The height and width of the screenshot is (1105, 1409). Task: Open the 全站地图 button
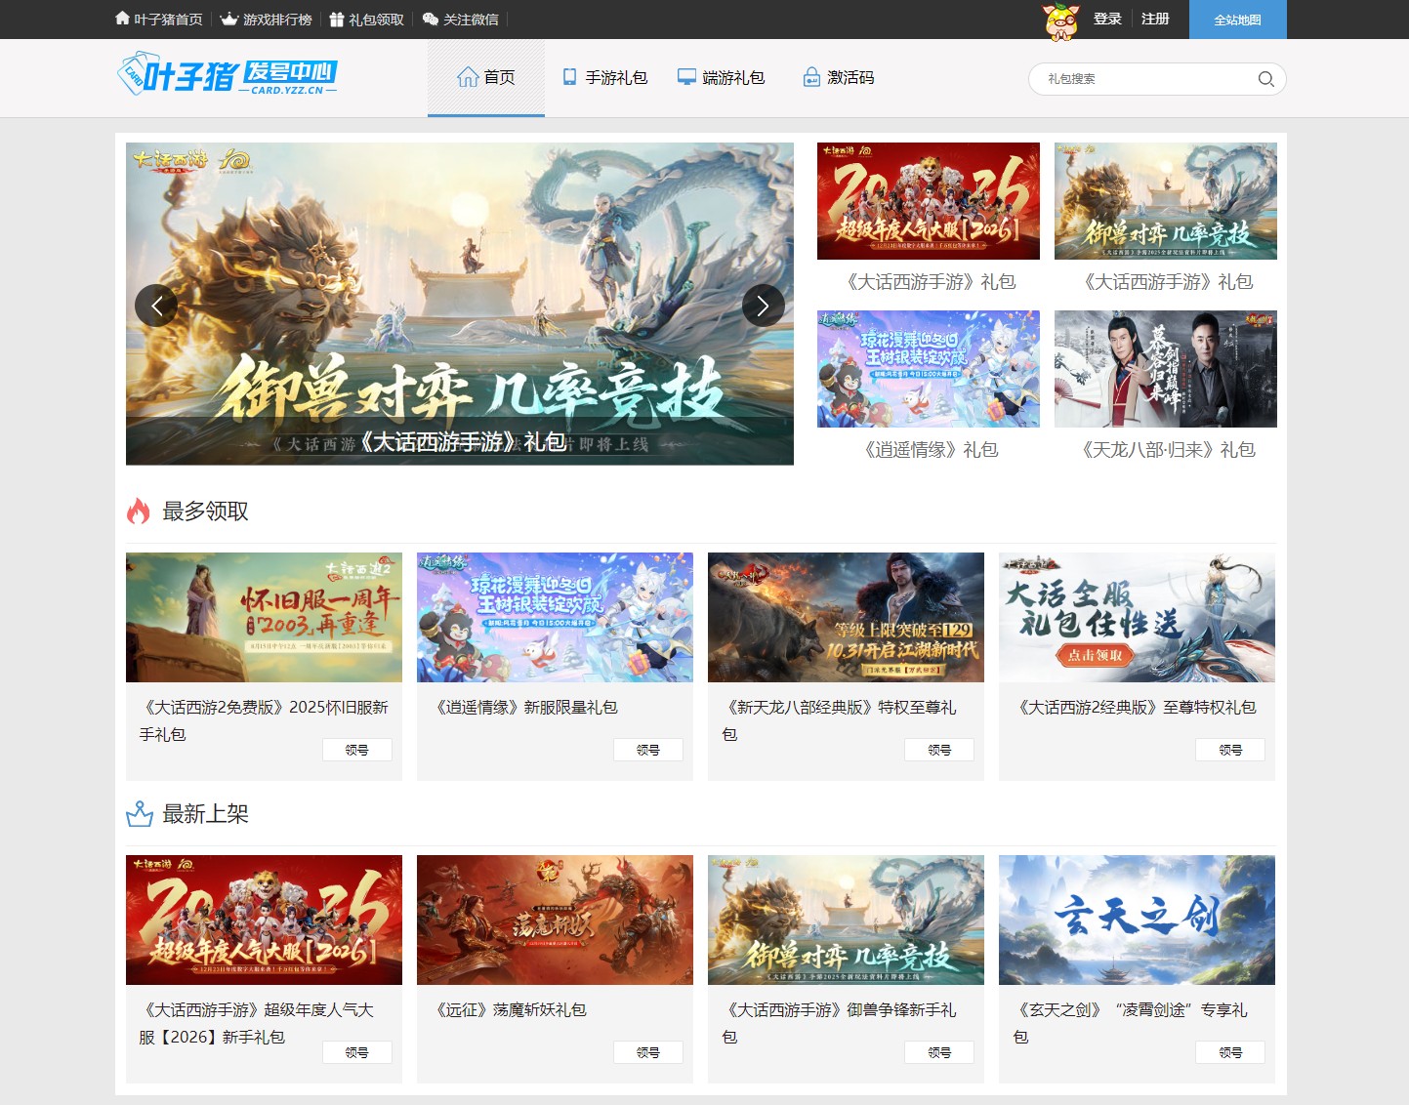click(x=1237, y=20)
